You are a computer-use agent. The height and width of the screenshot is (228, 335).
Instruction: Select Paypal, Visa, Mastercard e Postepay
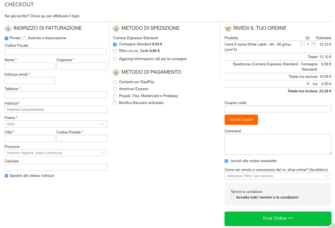pyautogui.click(x=115, y=96)
